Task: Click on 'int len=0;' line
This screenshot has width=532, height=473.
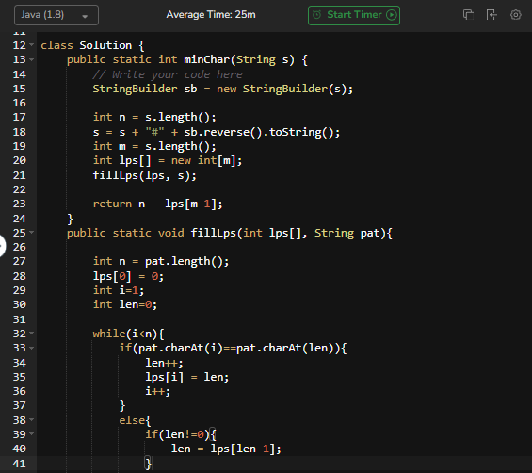Action: [x=125, y=304]
